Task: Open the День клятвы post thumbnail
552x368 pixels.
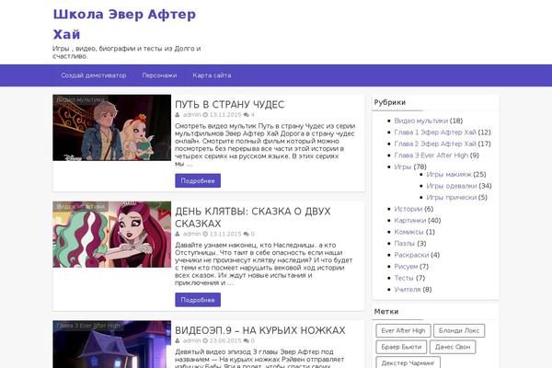Action: point(112,235)
